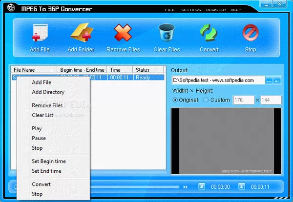Choose Add Directory from the context menu
Image resolution: width=293 pixels, height=202 pixels.
pyautogui.click(x=48, y=92)
